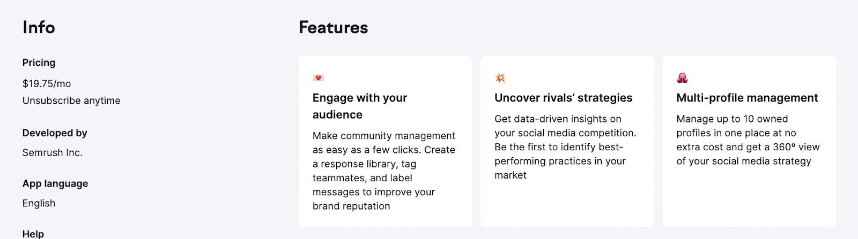Screen dimensions: 858x239
Task: Click the collision burst emoji icon
Action: [500, 78]
